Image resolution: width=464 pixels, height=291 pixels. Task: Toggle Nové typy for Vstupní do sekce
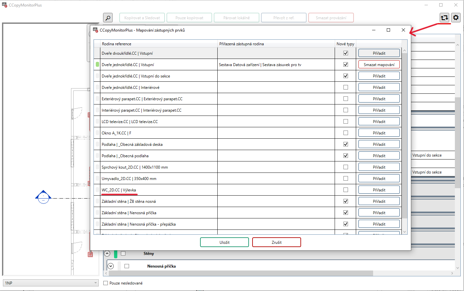coord(346,76)
